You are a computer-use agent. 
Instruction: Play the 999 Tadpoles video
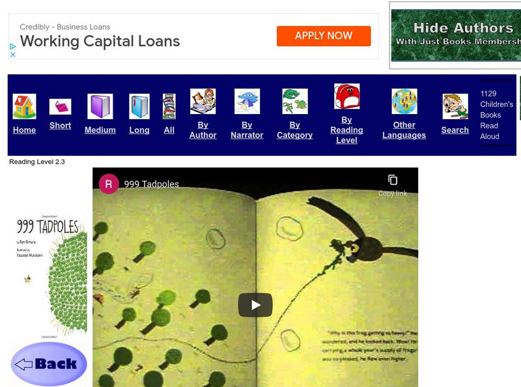(x=255, y=305)
